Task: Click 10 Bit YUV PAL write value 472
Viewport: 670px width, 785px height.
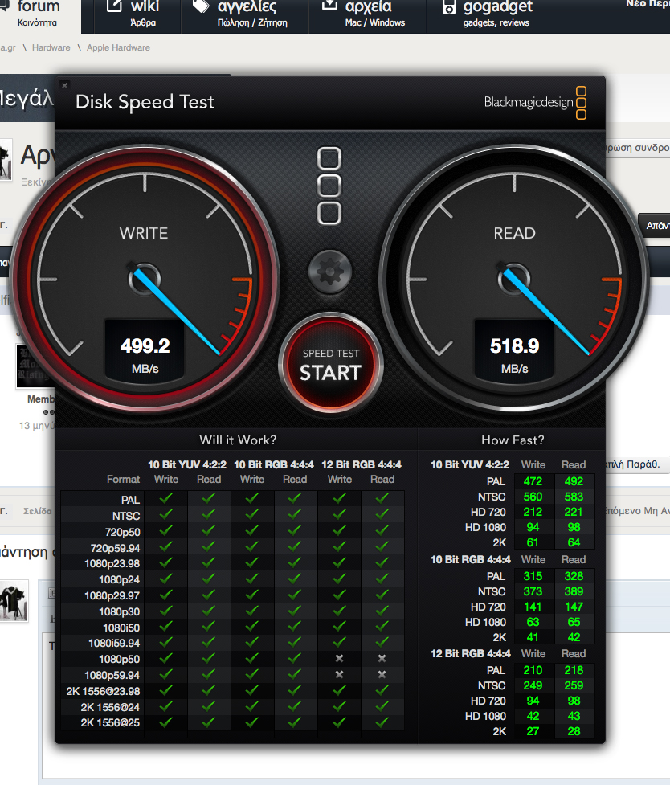Action: [533, 481]
